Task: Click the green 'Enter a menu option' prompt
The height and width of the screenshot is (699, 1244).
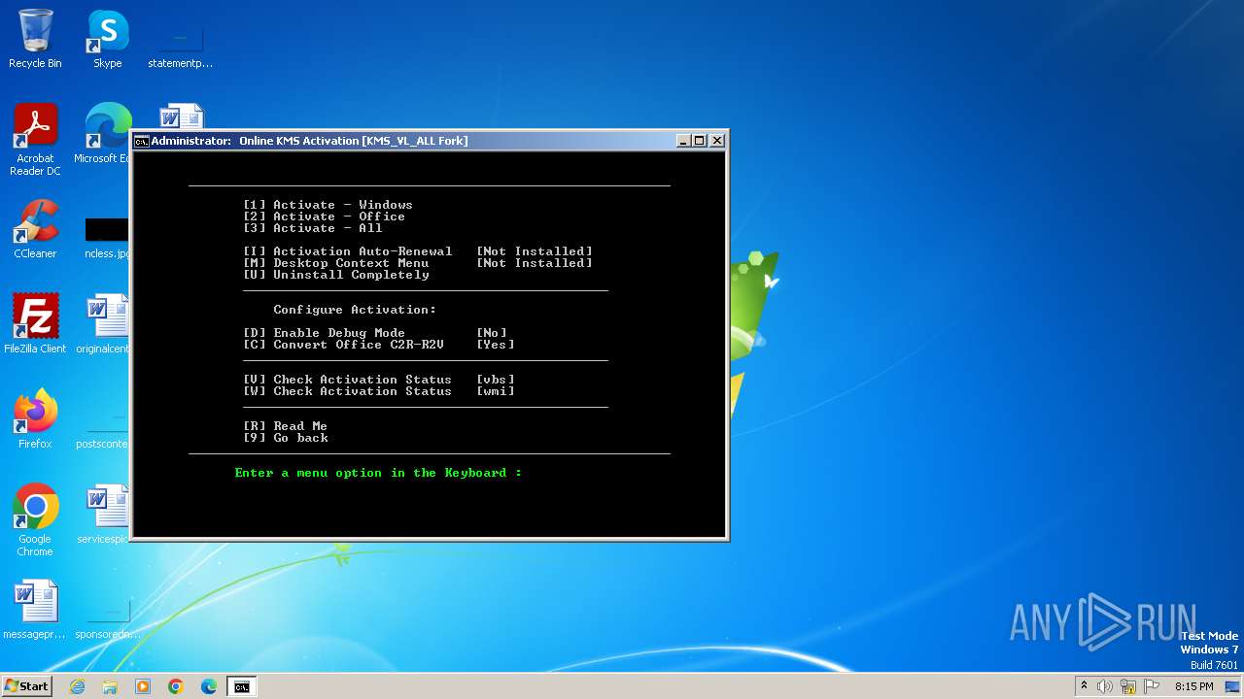Action: coord(378,473)
